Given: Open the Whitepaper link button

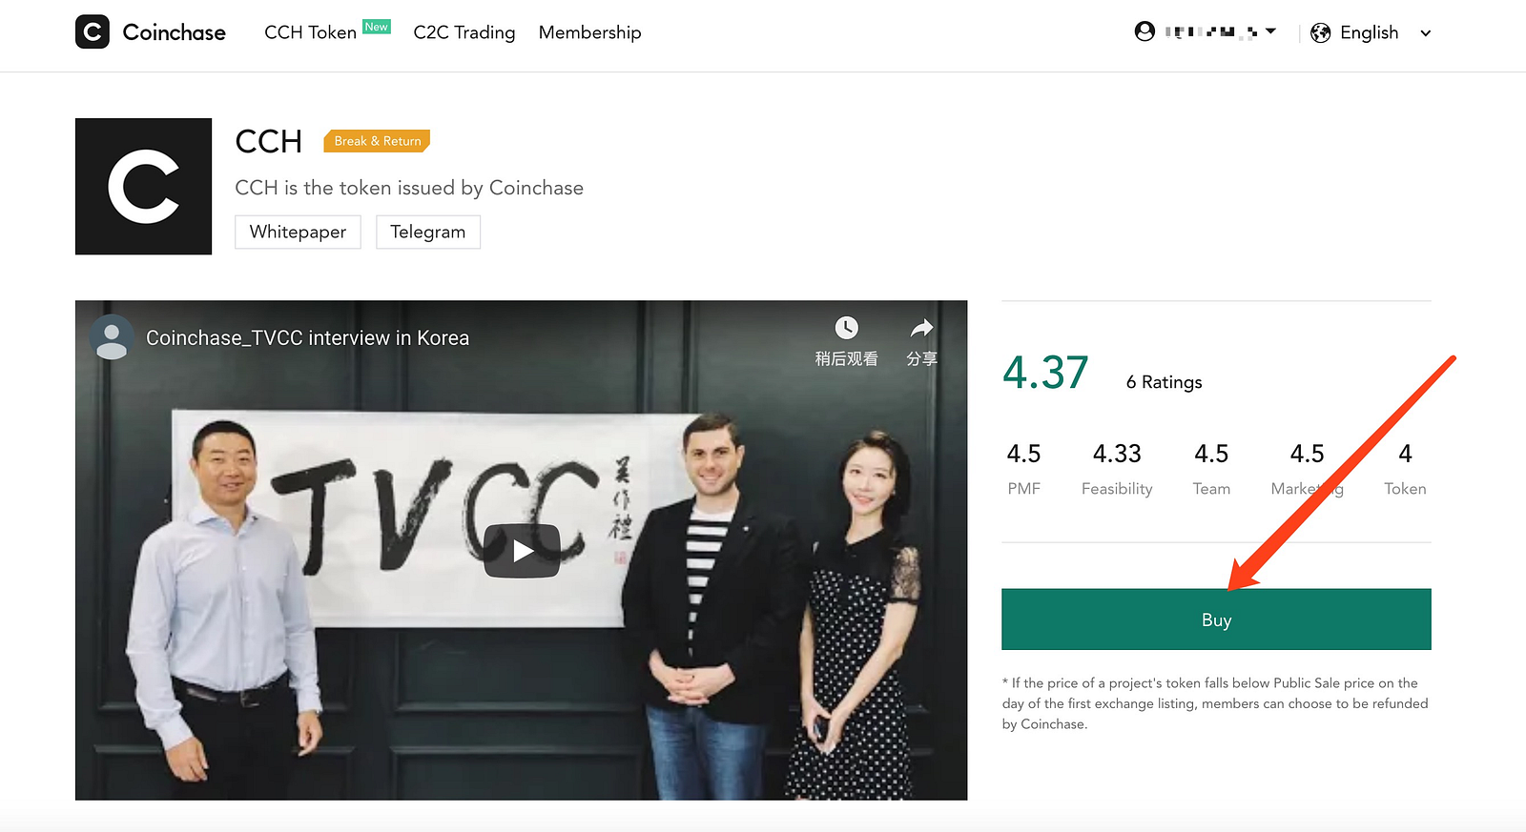Looking at the screenshot, I should point(298,232).
